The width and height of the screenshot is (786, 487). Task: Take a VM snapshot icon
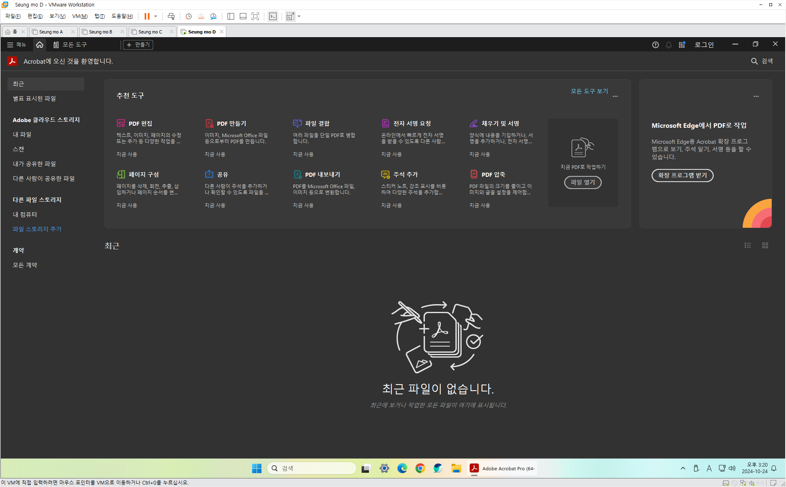(188, 16)
